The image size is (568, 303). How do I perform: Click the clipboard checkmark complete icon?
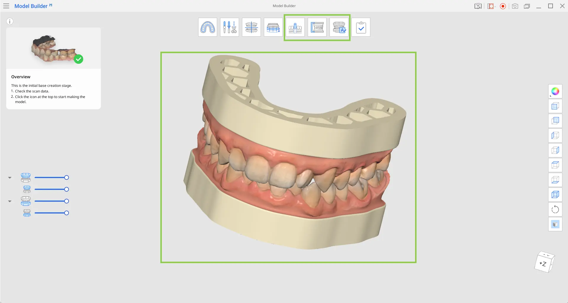tap(361, 27)
